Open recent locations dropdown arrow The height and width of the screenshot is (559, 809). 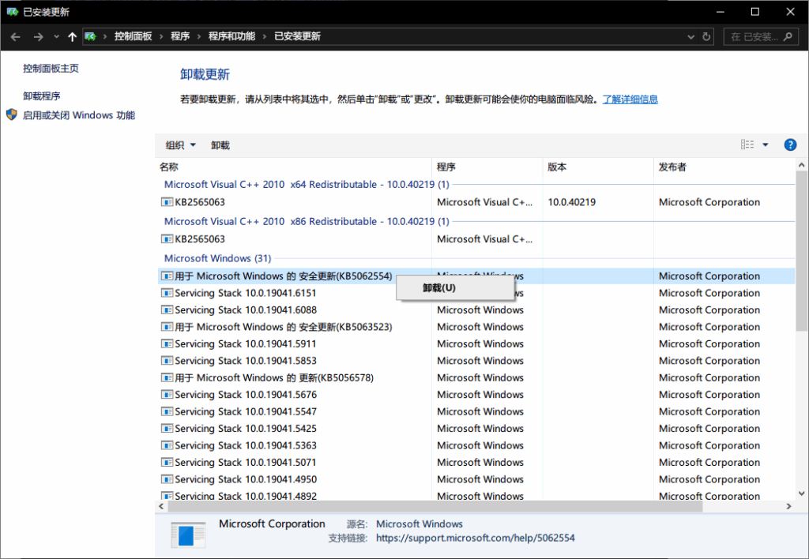pyautogui.click(x=56, y=36)
